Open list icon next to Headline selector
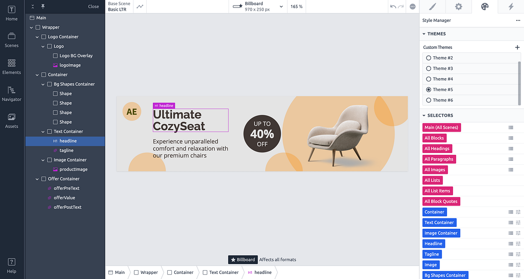524x279 pixels. [511, 244]
